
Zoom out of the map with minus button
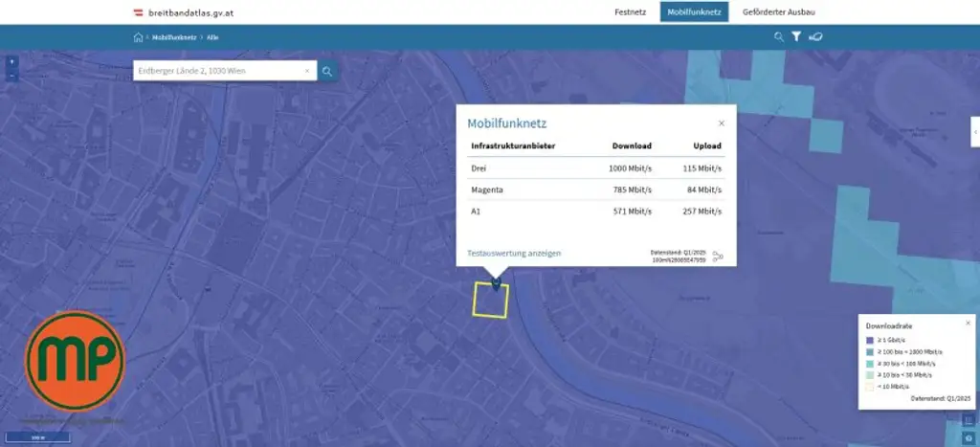[11, 75]
